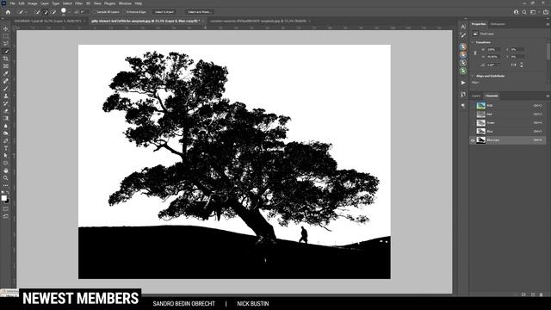
Task: Hide the Blue copy channel eye
Action: [473, 139]
